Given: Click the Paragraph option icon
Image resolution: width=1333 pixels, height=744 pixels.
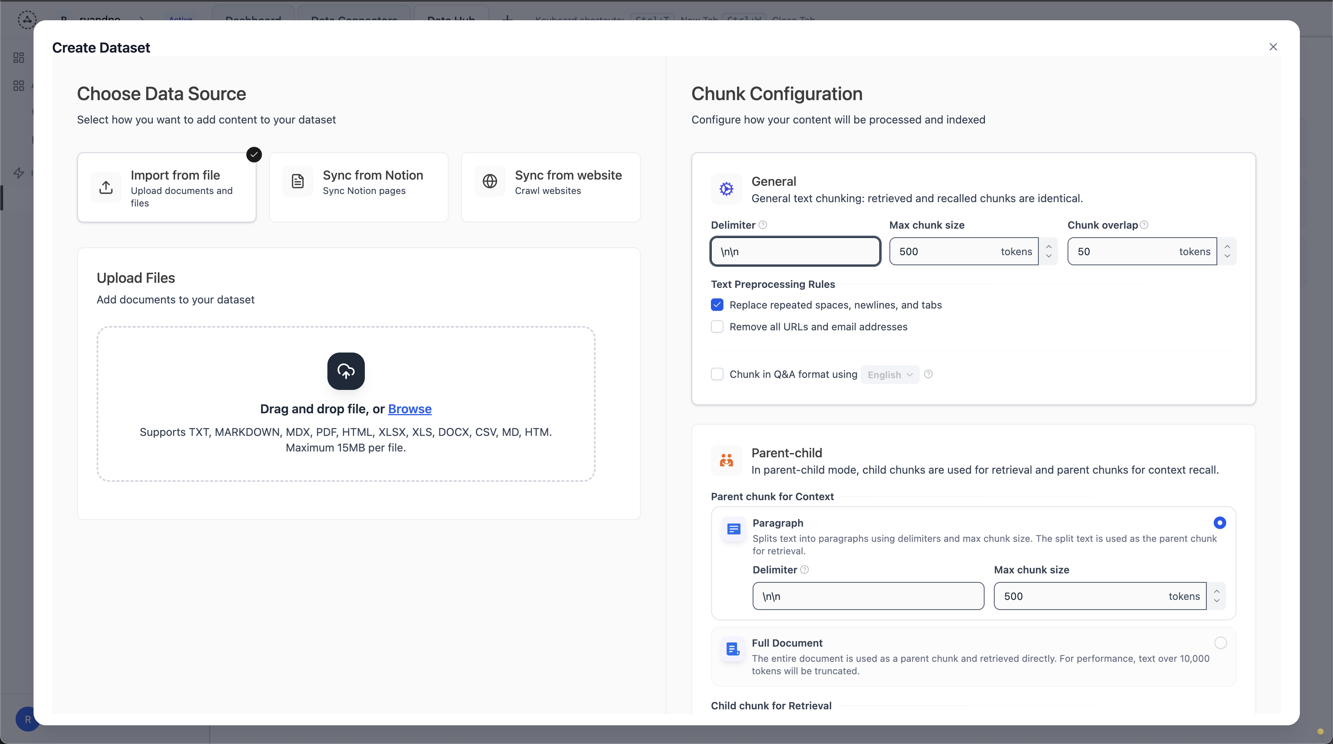Looking at the screenshot, I should 733,529.
